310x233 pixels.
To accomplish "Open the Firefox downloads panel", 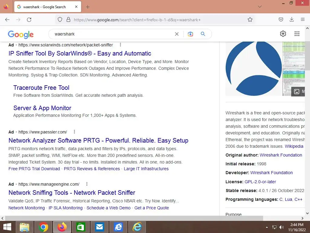I will click(x=292, y=19).
